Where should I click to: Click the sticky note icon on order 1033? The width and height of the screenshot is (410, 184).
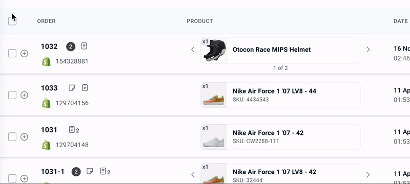pyautogui.click(x=72, y=88)
